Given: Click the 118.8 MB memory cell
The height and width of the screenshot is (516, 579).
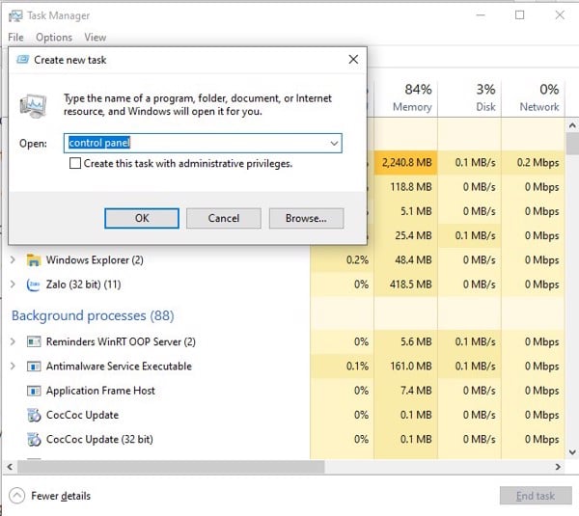Looking at the screenshot, I should point(406,187).
